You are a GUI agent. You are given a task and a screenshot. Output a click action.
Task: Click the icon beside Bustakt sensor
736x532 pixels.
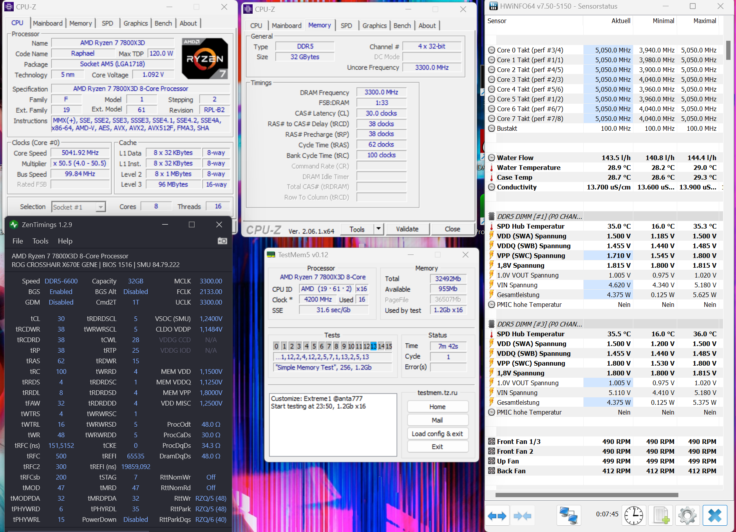[x=492, y=128]
